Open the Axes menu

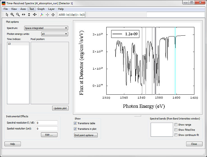(x=23, y=9)
